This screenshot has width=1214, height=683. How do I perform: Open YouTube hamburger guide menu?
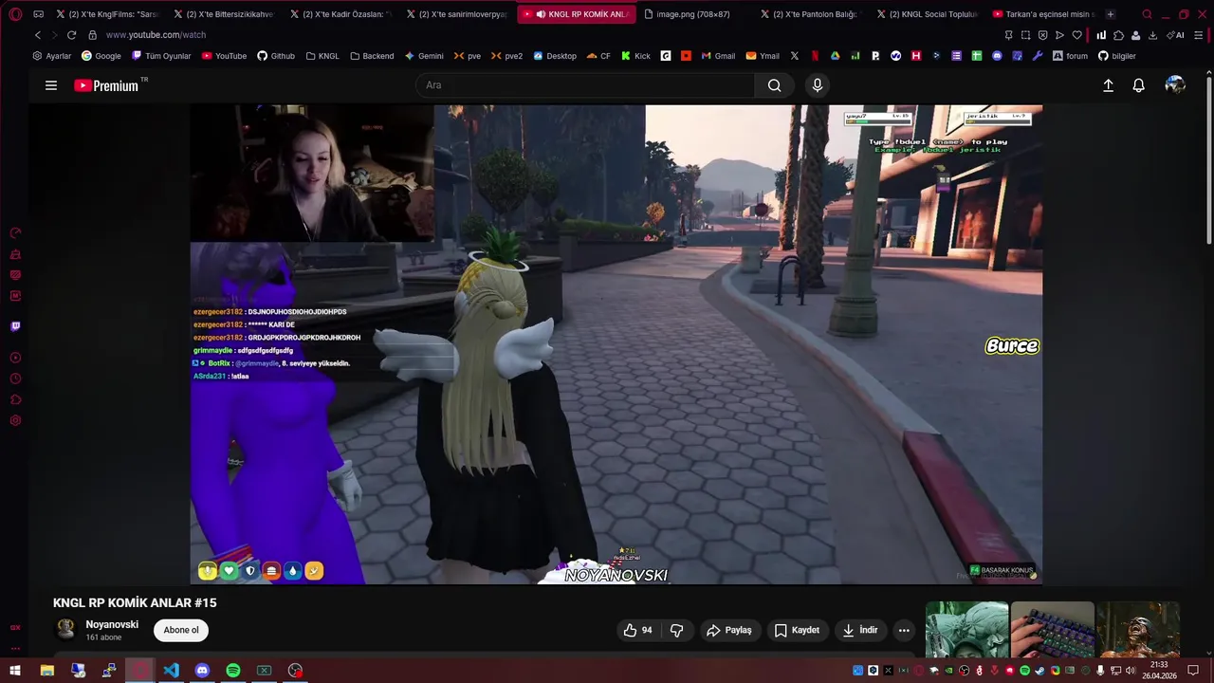tap(51, 85)
